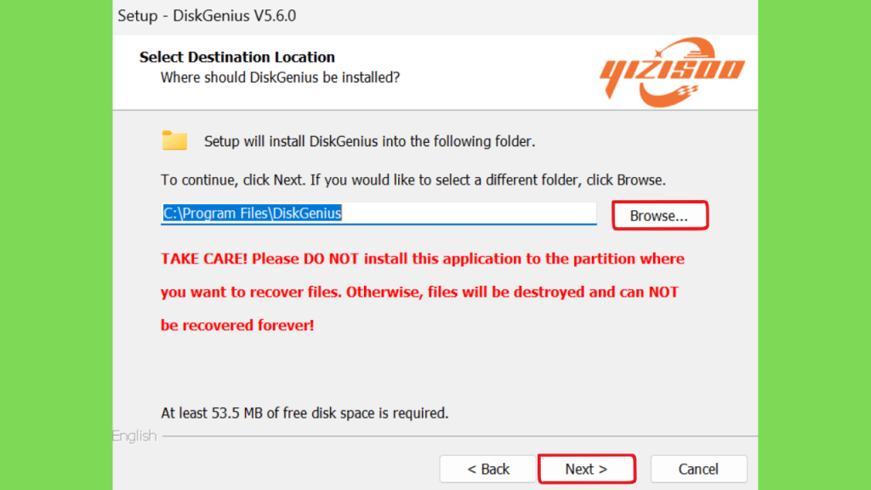Cancel the DiskGenius setup

tap(698, 469)
